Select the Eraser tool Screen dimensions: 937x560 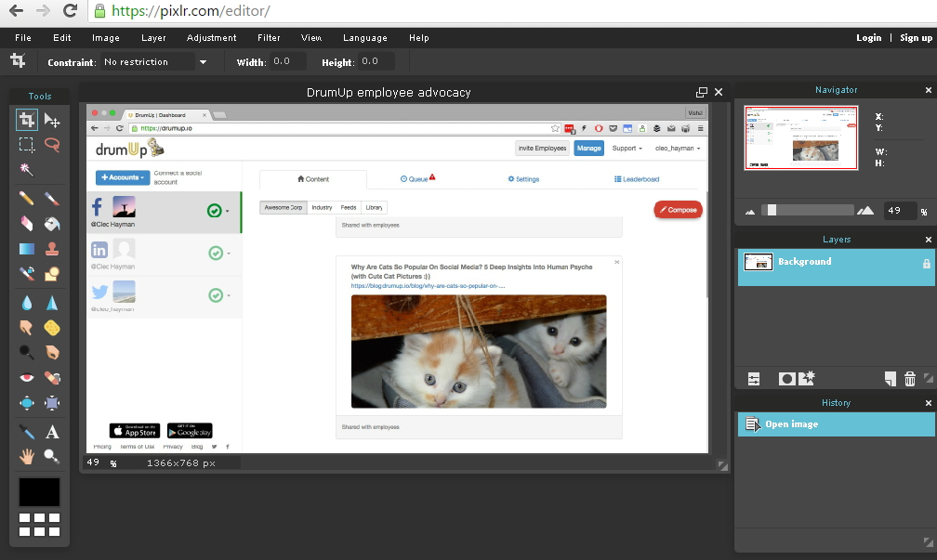[26, 223]
